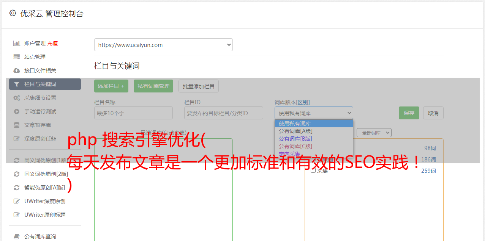Screen dimensions: 485x241
Task: Open UWriter原创标题 menu item
Action: click(x=45, y=215)
